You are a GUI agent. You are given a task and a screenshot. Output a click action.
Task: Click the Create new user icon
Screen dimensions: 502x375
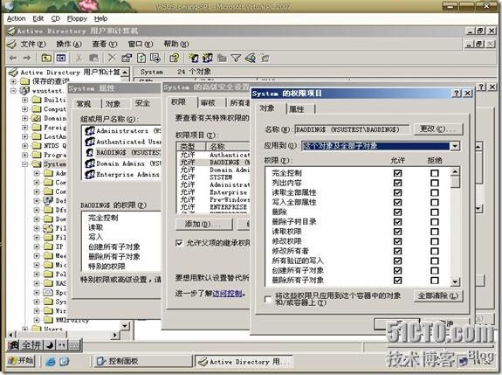193,58
